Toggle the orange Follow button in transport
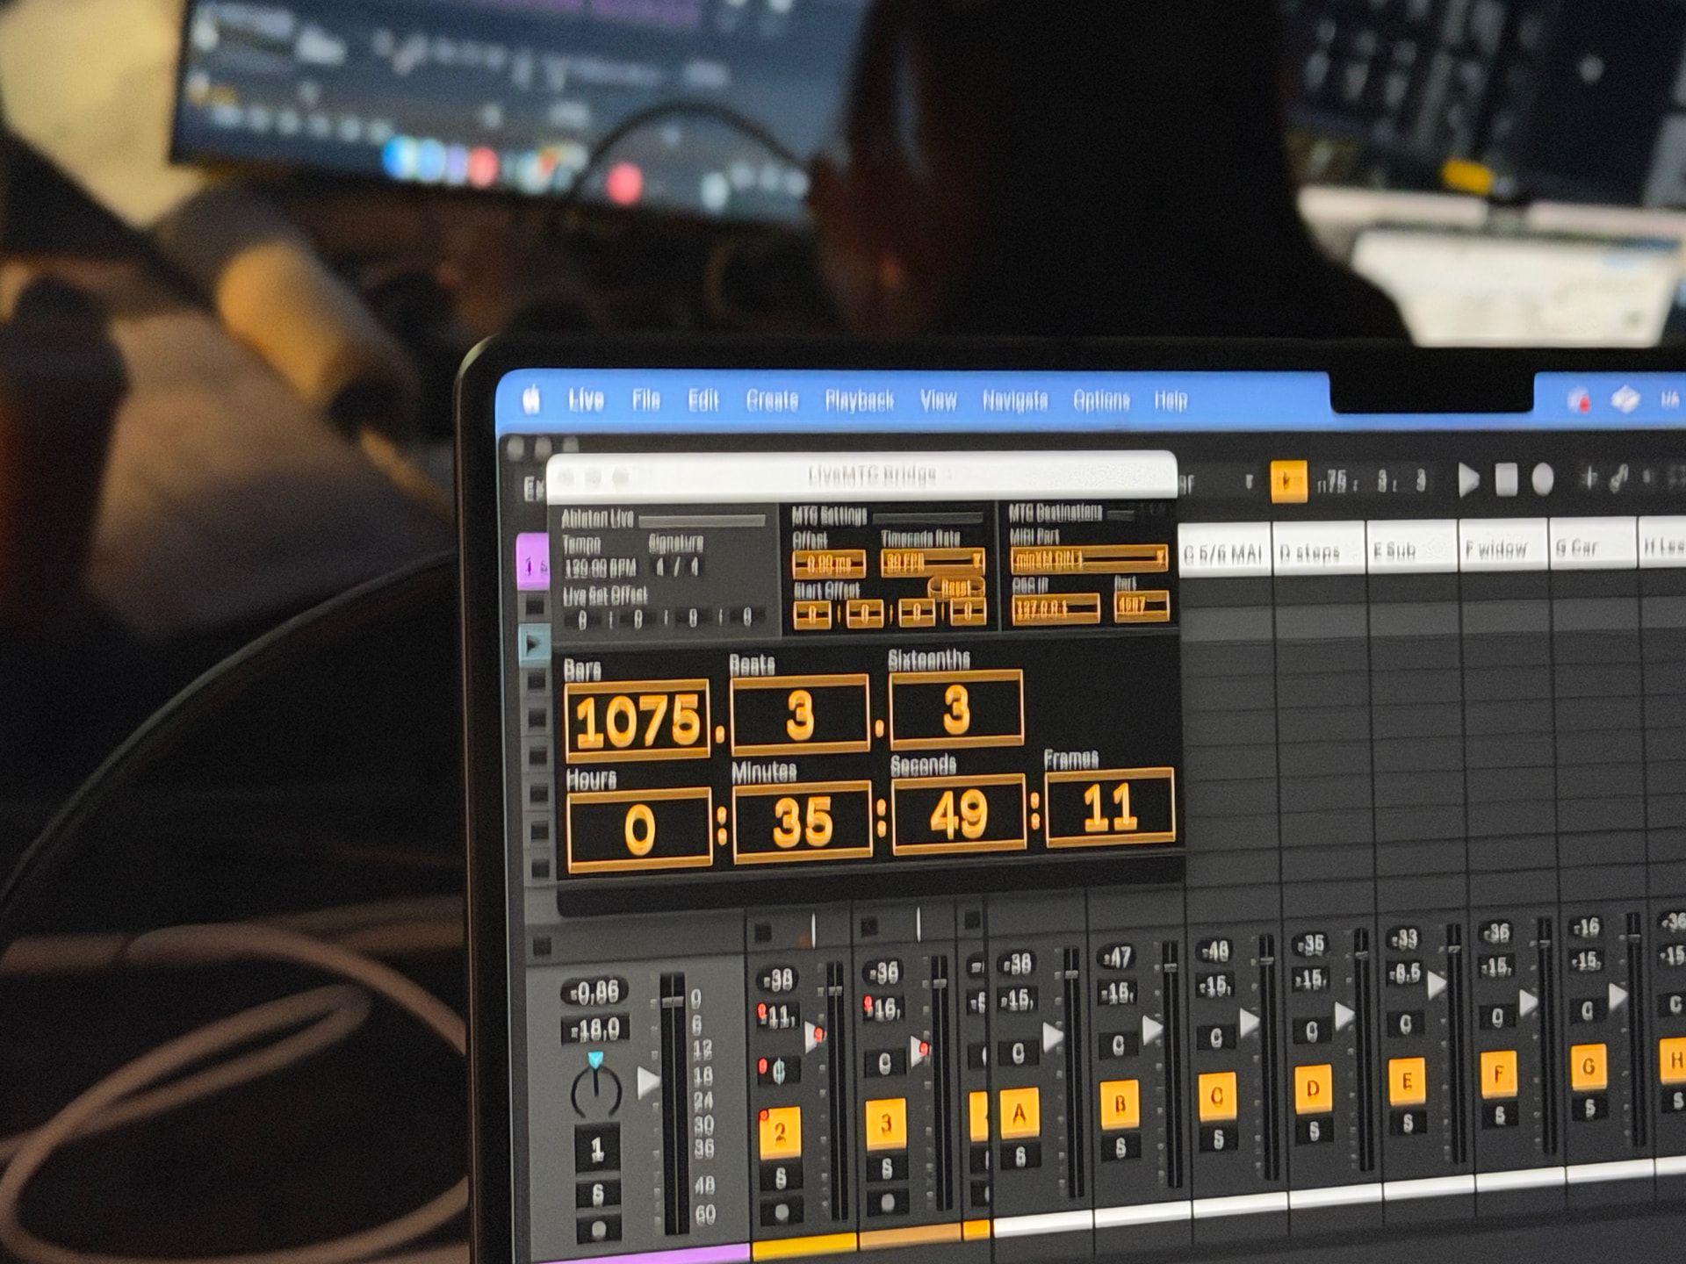 (1288, 481)
